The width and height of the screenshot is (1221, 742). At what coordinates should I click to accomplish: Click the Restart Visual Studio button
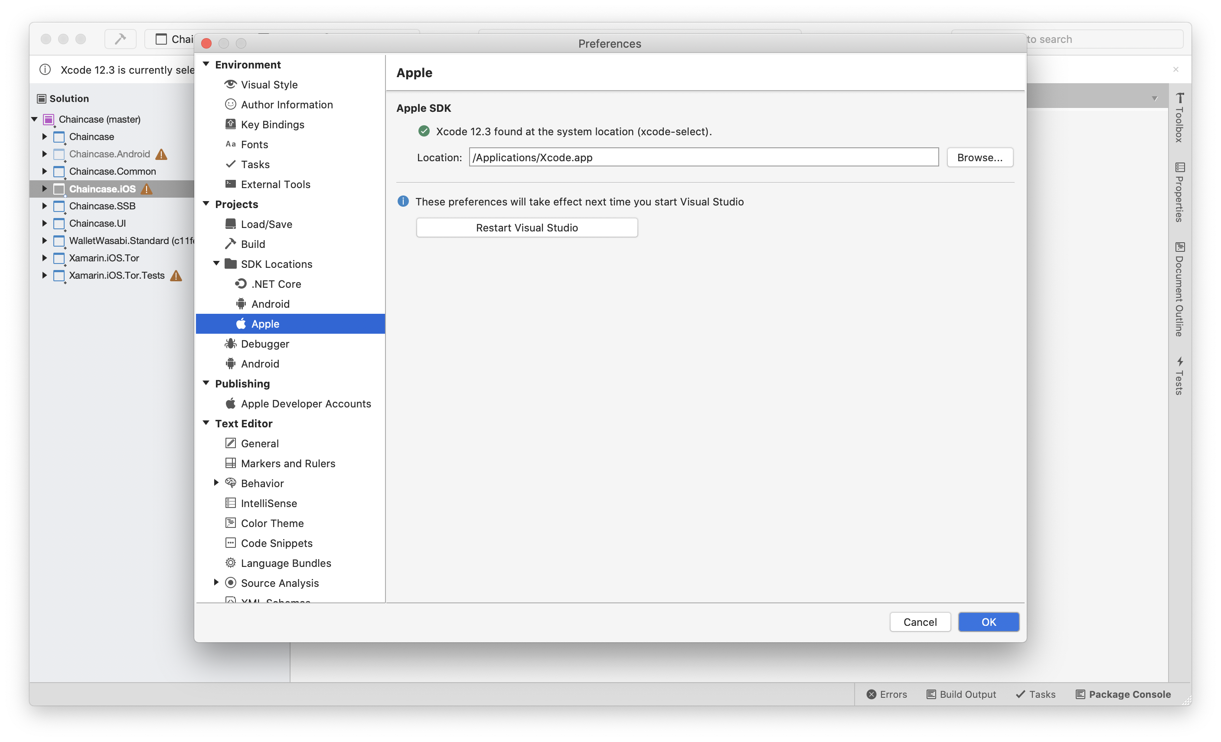coord(527,228)
